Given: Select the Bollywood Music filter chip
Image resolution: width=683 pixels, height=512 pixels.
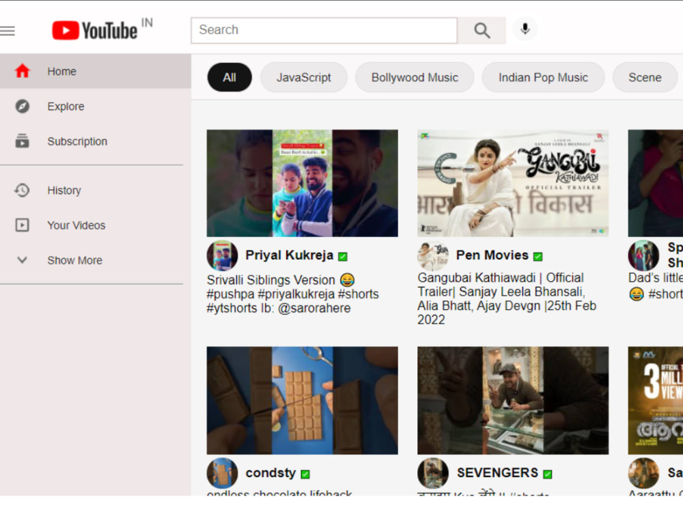Looking at the screenshot, I should tap(415, 78).
